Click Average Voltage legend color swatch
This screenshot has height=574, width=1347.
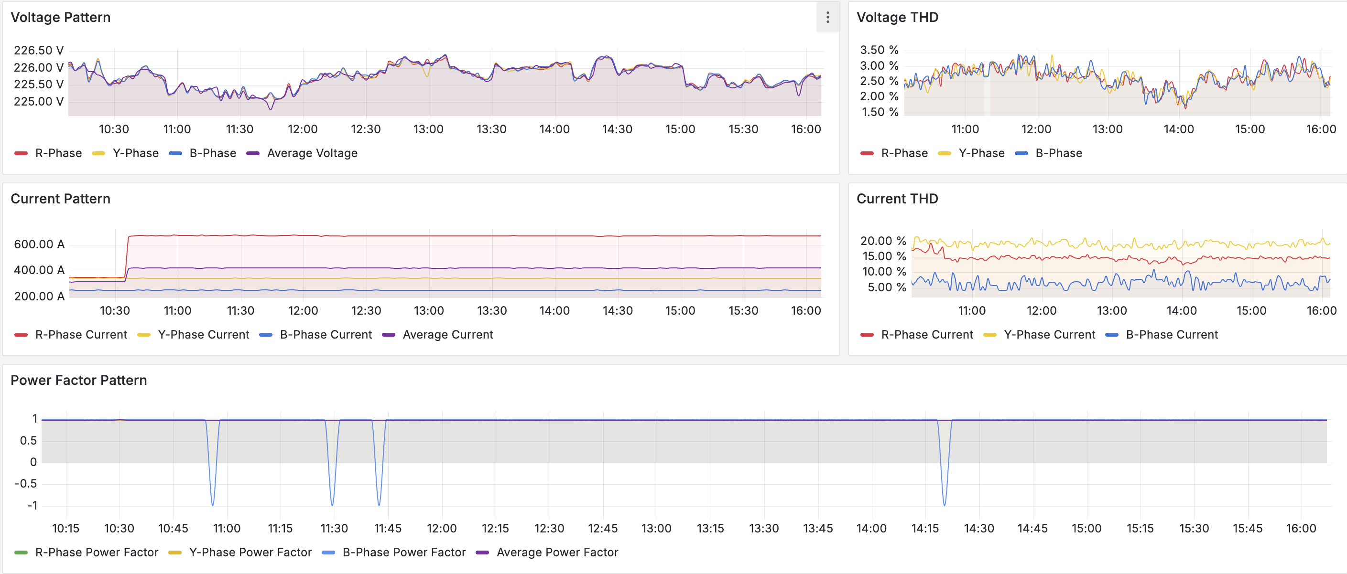pos(253,153)
